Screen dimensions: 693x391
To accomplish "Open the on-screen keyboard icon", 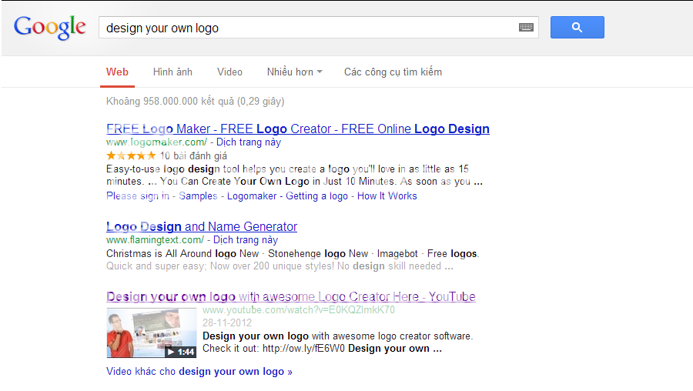I will click(526, 28).
